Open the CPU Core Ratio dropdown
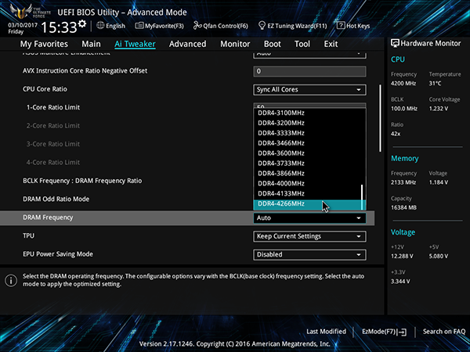The width and height of the screenshot is (470, 352). 309,89
